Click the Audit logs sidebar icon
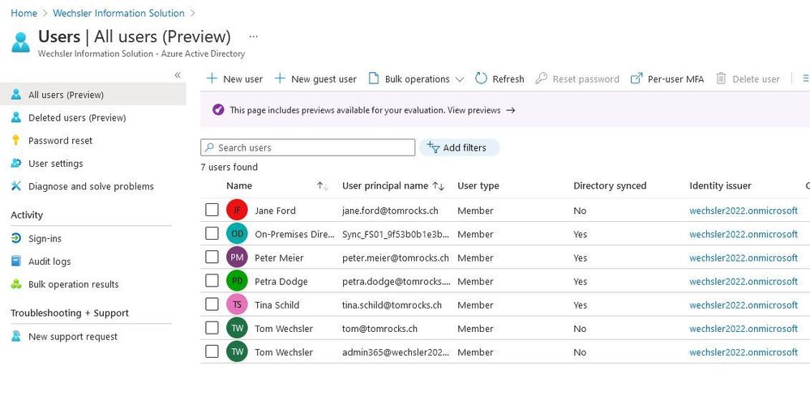The width and height of the screenshot is (810, 400). (x=15, y=262)
